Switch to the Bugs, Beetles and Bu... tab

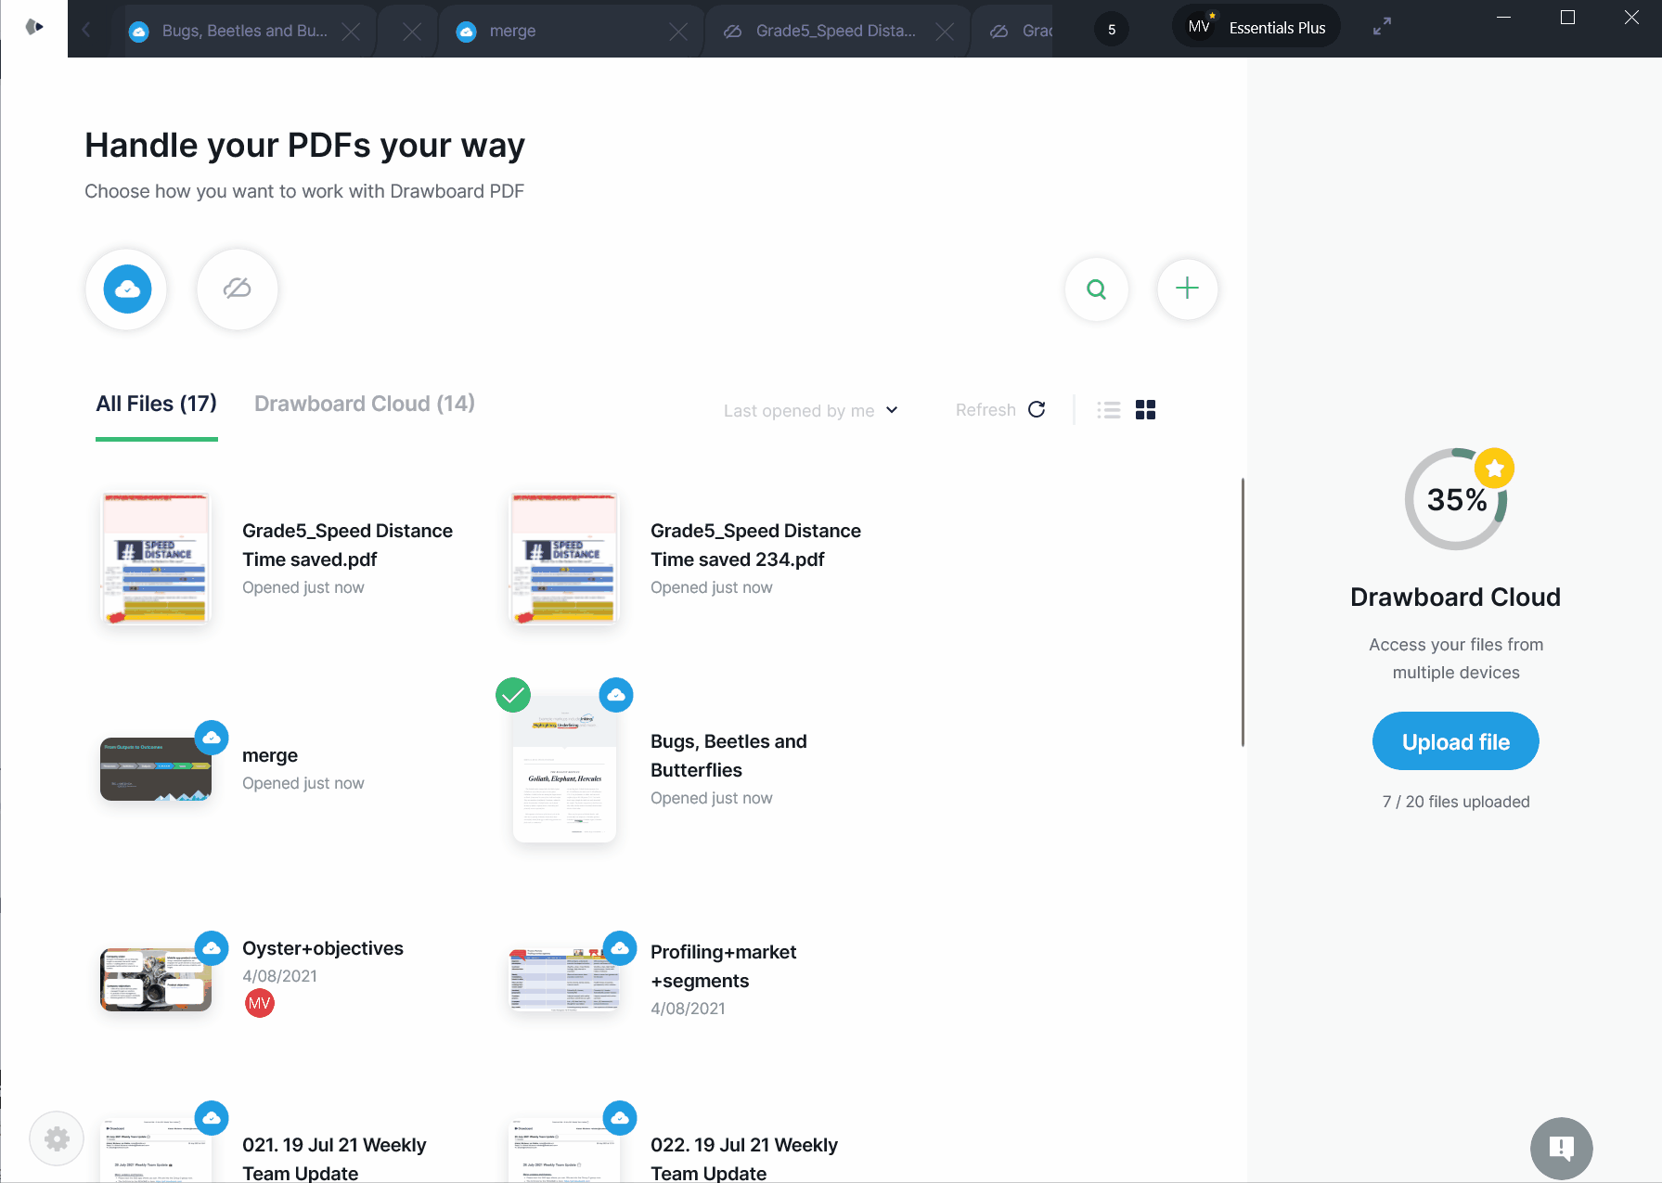244,31
